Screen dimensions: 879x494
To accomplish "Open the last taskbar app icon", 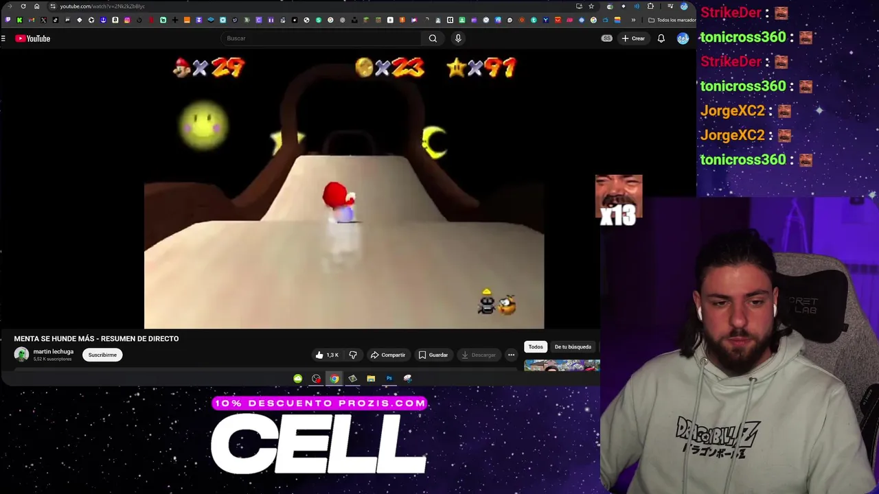I will tap(407, 378).
